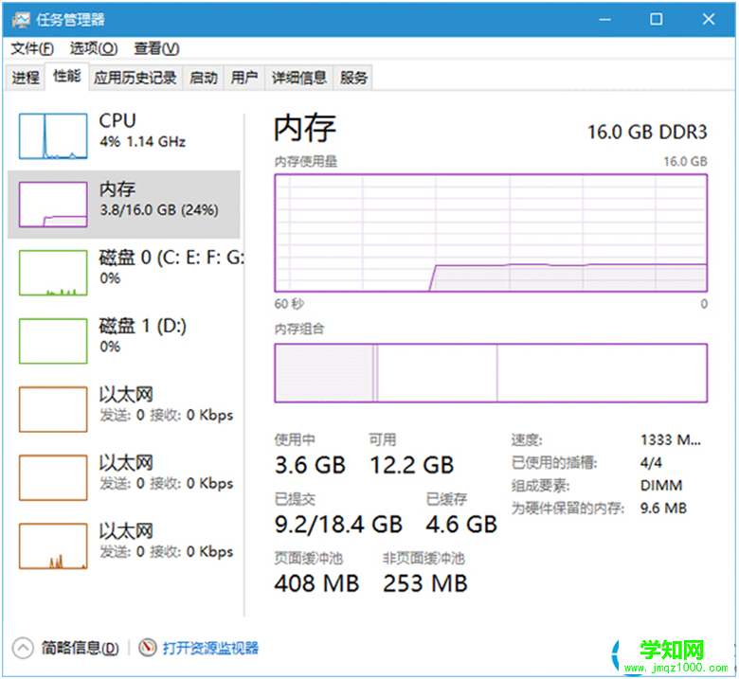Screen dimensions: 739x679
Task: Select the first 以太网 Ethernet graph thumbnail
Action: (x=53, y=408)
